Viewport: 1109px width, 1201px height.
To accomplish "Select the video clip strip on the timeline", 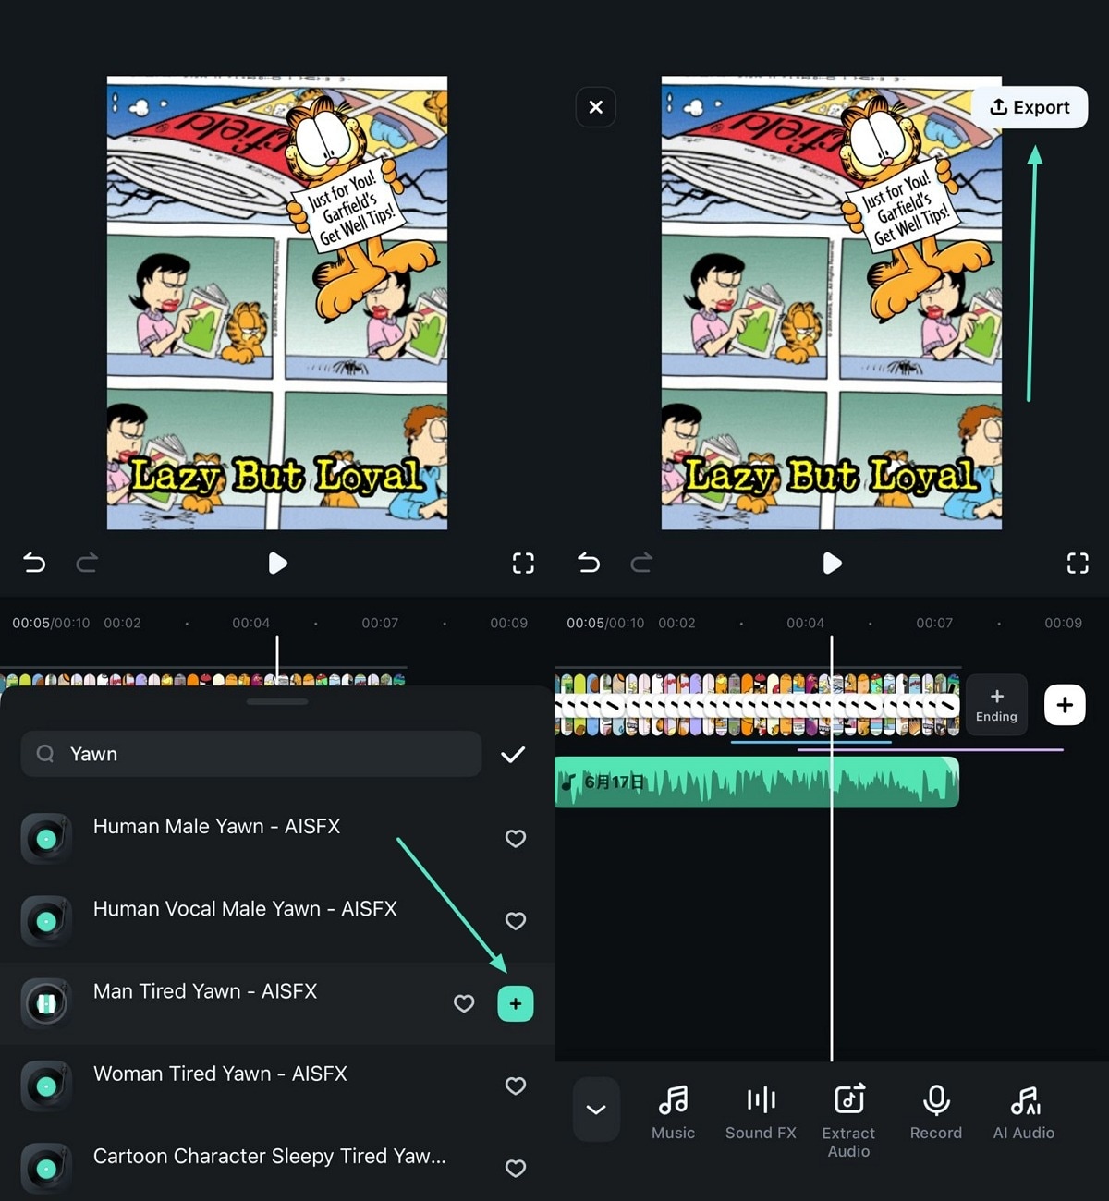I will (757, 705).
